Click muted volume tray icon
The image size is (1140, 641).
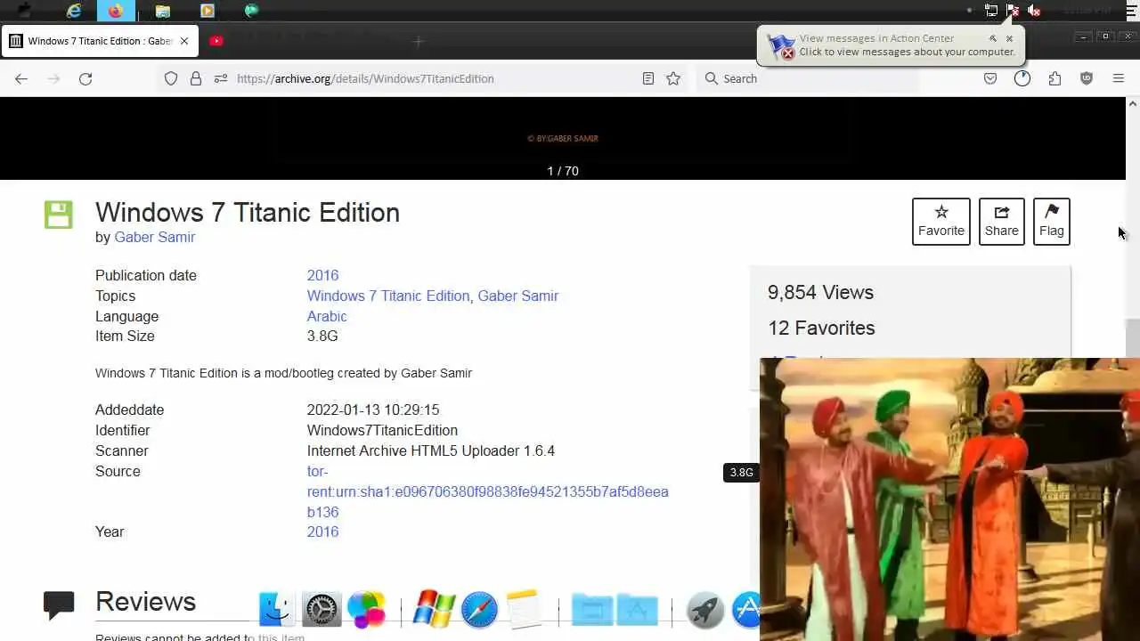[x=1034, y=11]
